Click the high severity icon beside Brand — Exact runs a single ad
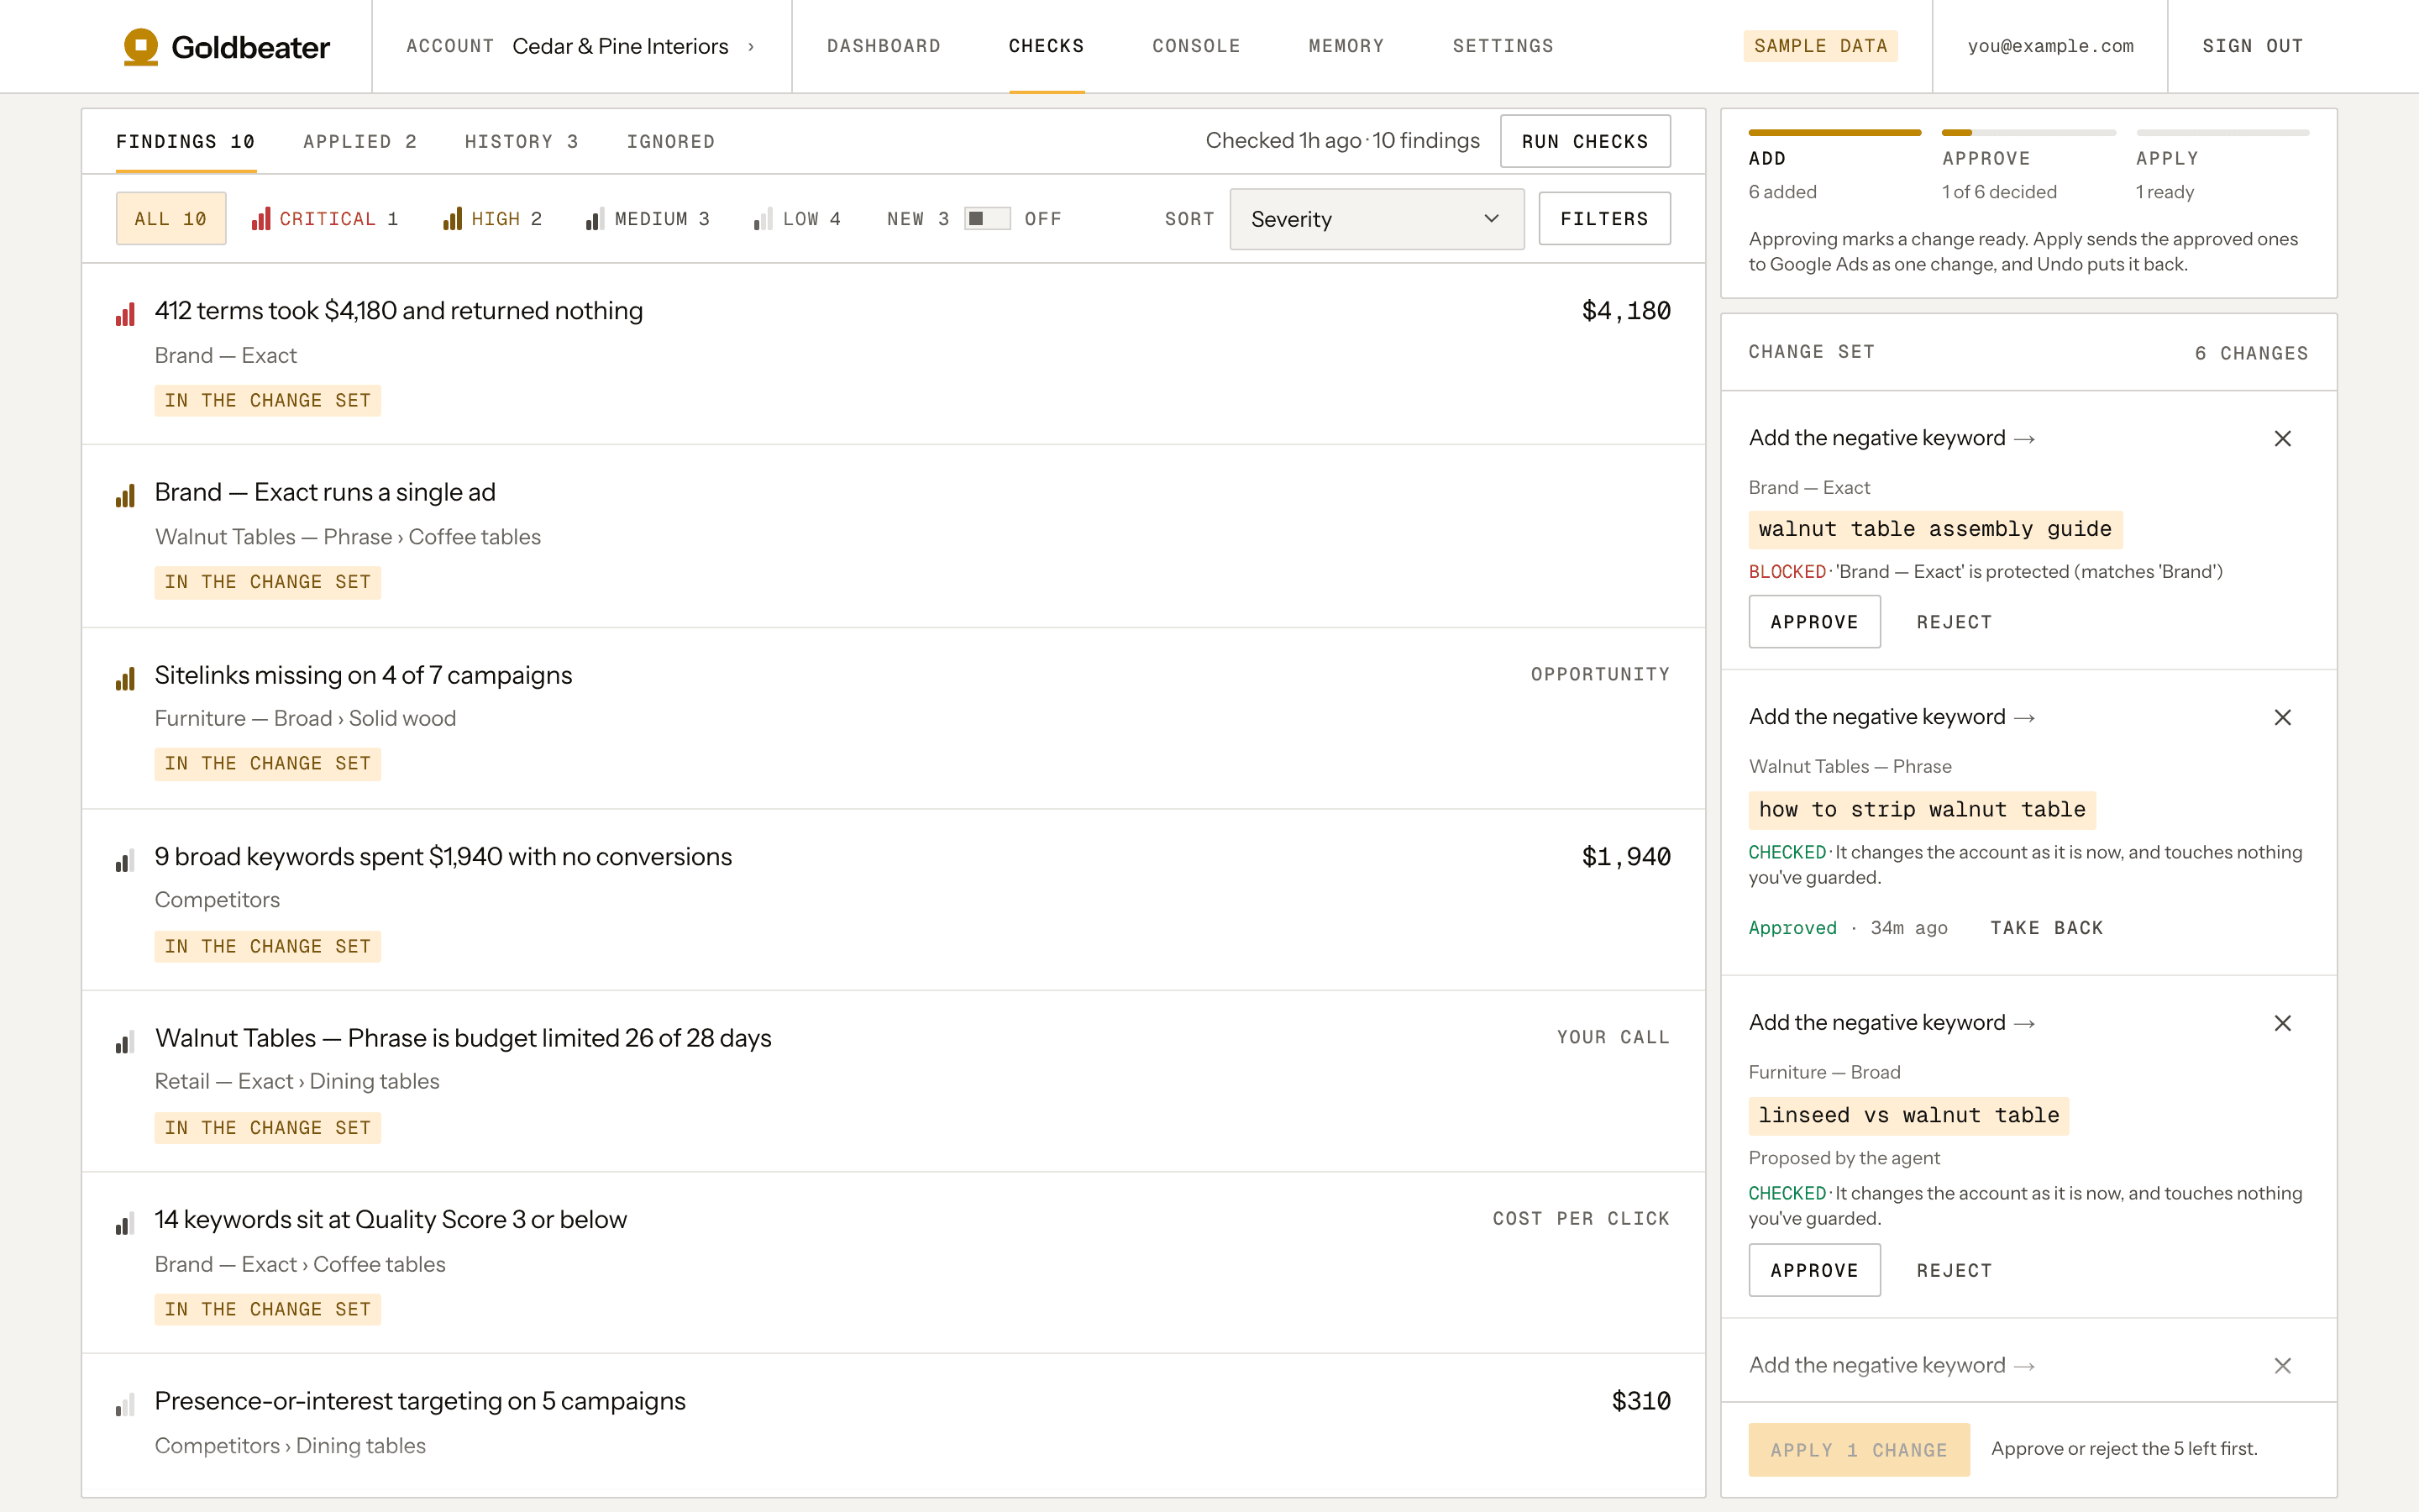The width and height of the screenshot is (2419, 1512). click(x=125, y=496)
